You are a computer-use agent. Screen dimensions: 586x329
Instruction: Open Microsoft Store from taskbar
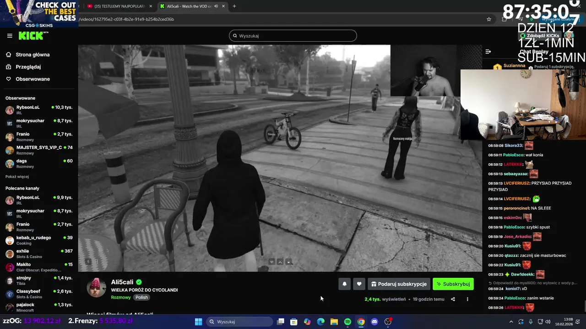(x=294, y=322)
